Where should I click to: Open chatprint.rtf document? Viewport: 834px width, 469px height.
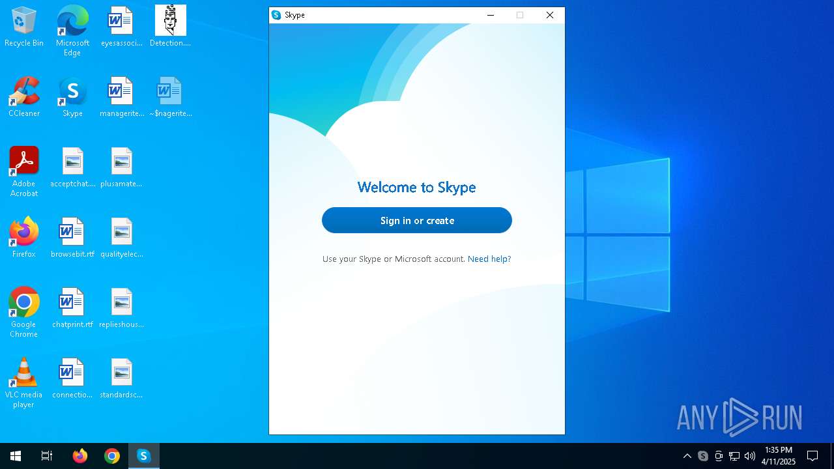point(72,308)
